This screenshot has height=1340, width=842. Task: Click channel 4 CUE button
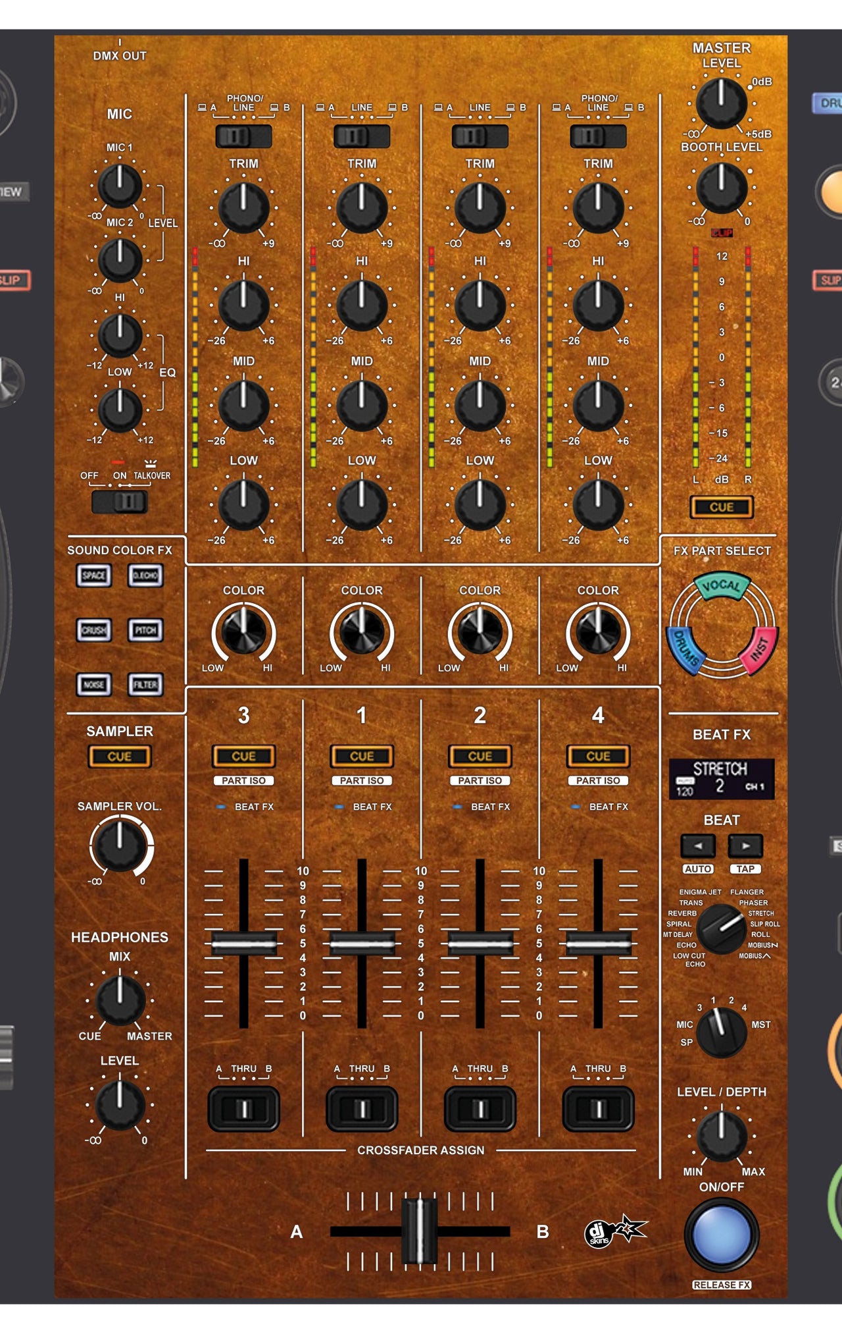coord(598,757)
